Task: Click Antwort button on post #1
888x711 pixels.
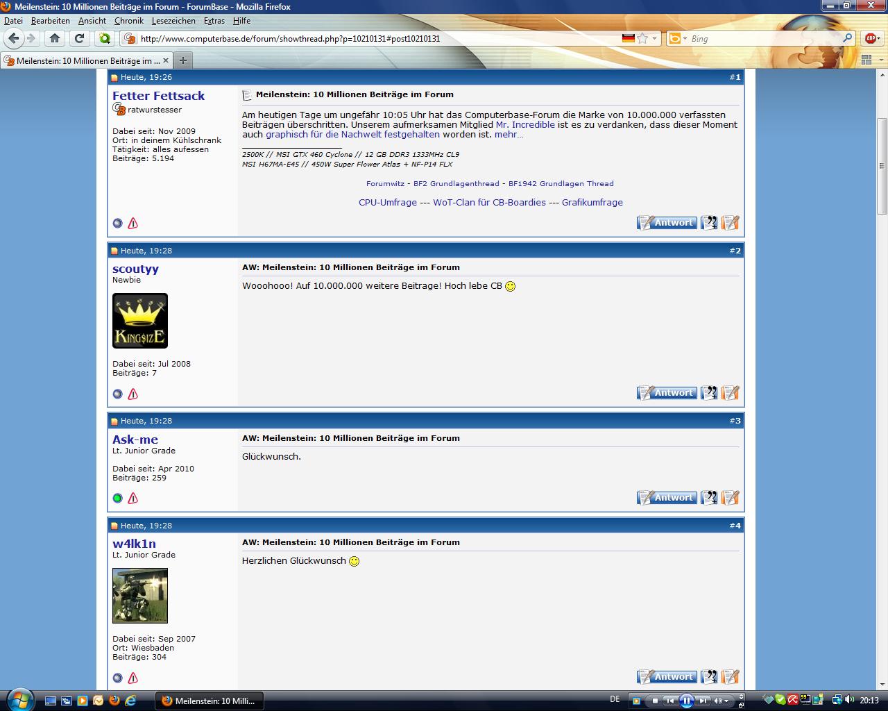Action: (x=667, y=223)
